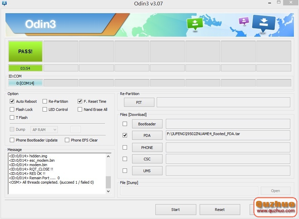
Task: Click the PDA button to choose firmware
Action: click(x=147, y=135)
